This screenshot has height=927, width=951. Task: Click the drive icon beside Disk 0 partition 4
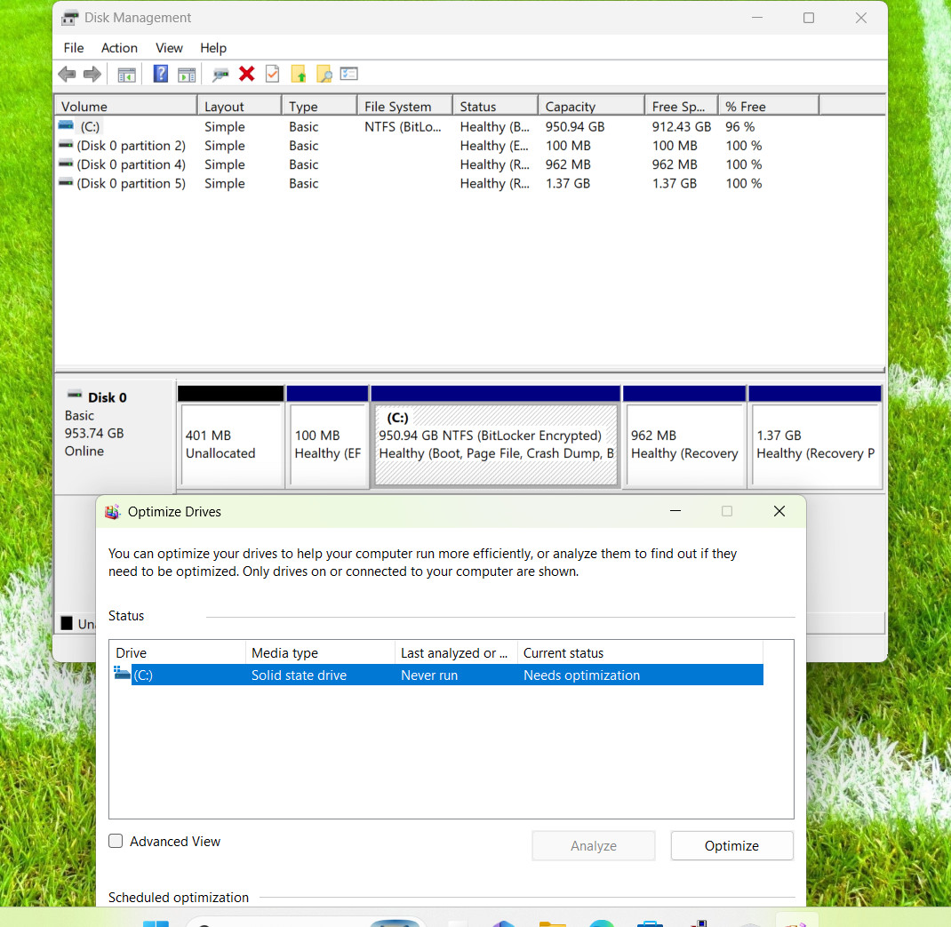click(66, 164)
